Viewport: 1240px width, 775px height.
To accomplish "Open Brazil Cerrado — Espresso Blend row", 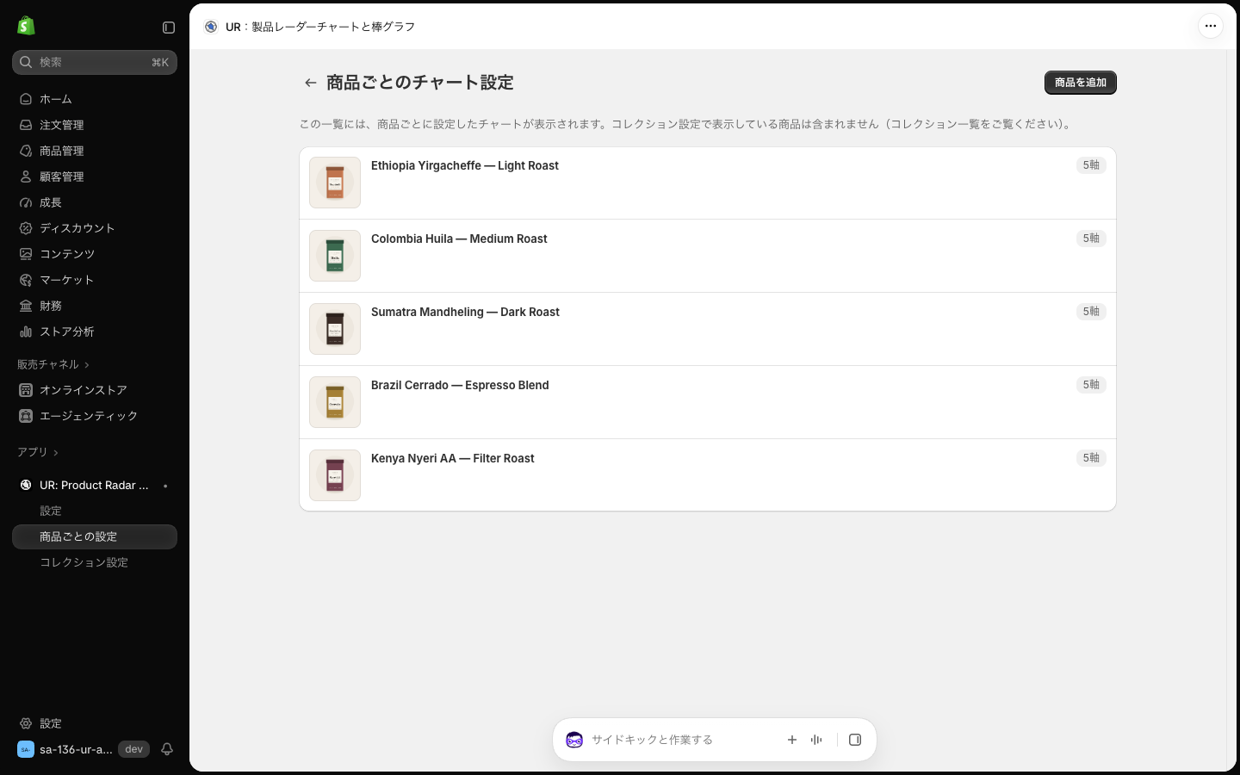I will click(x=708, y=402).
